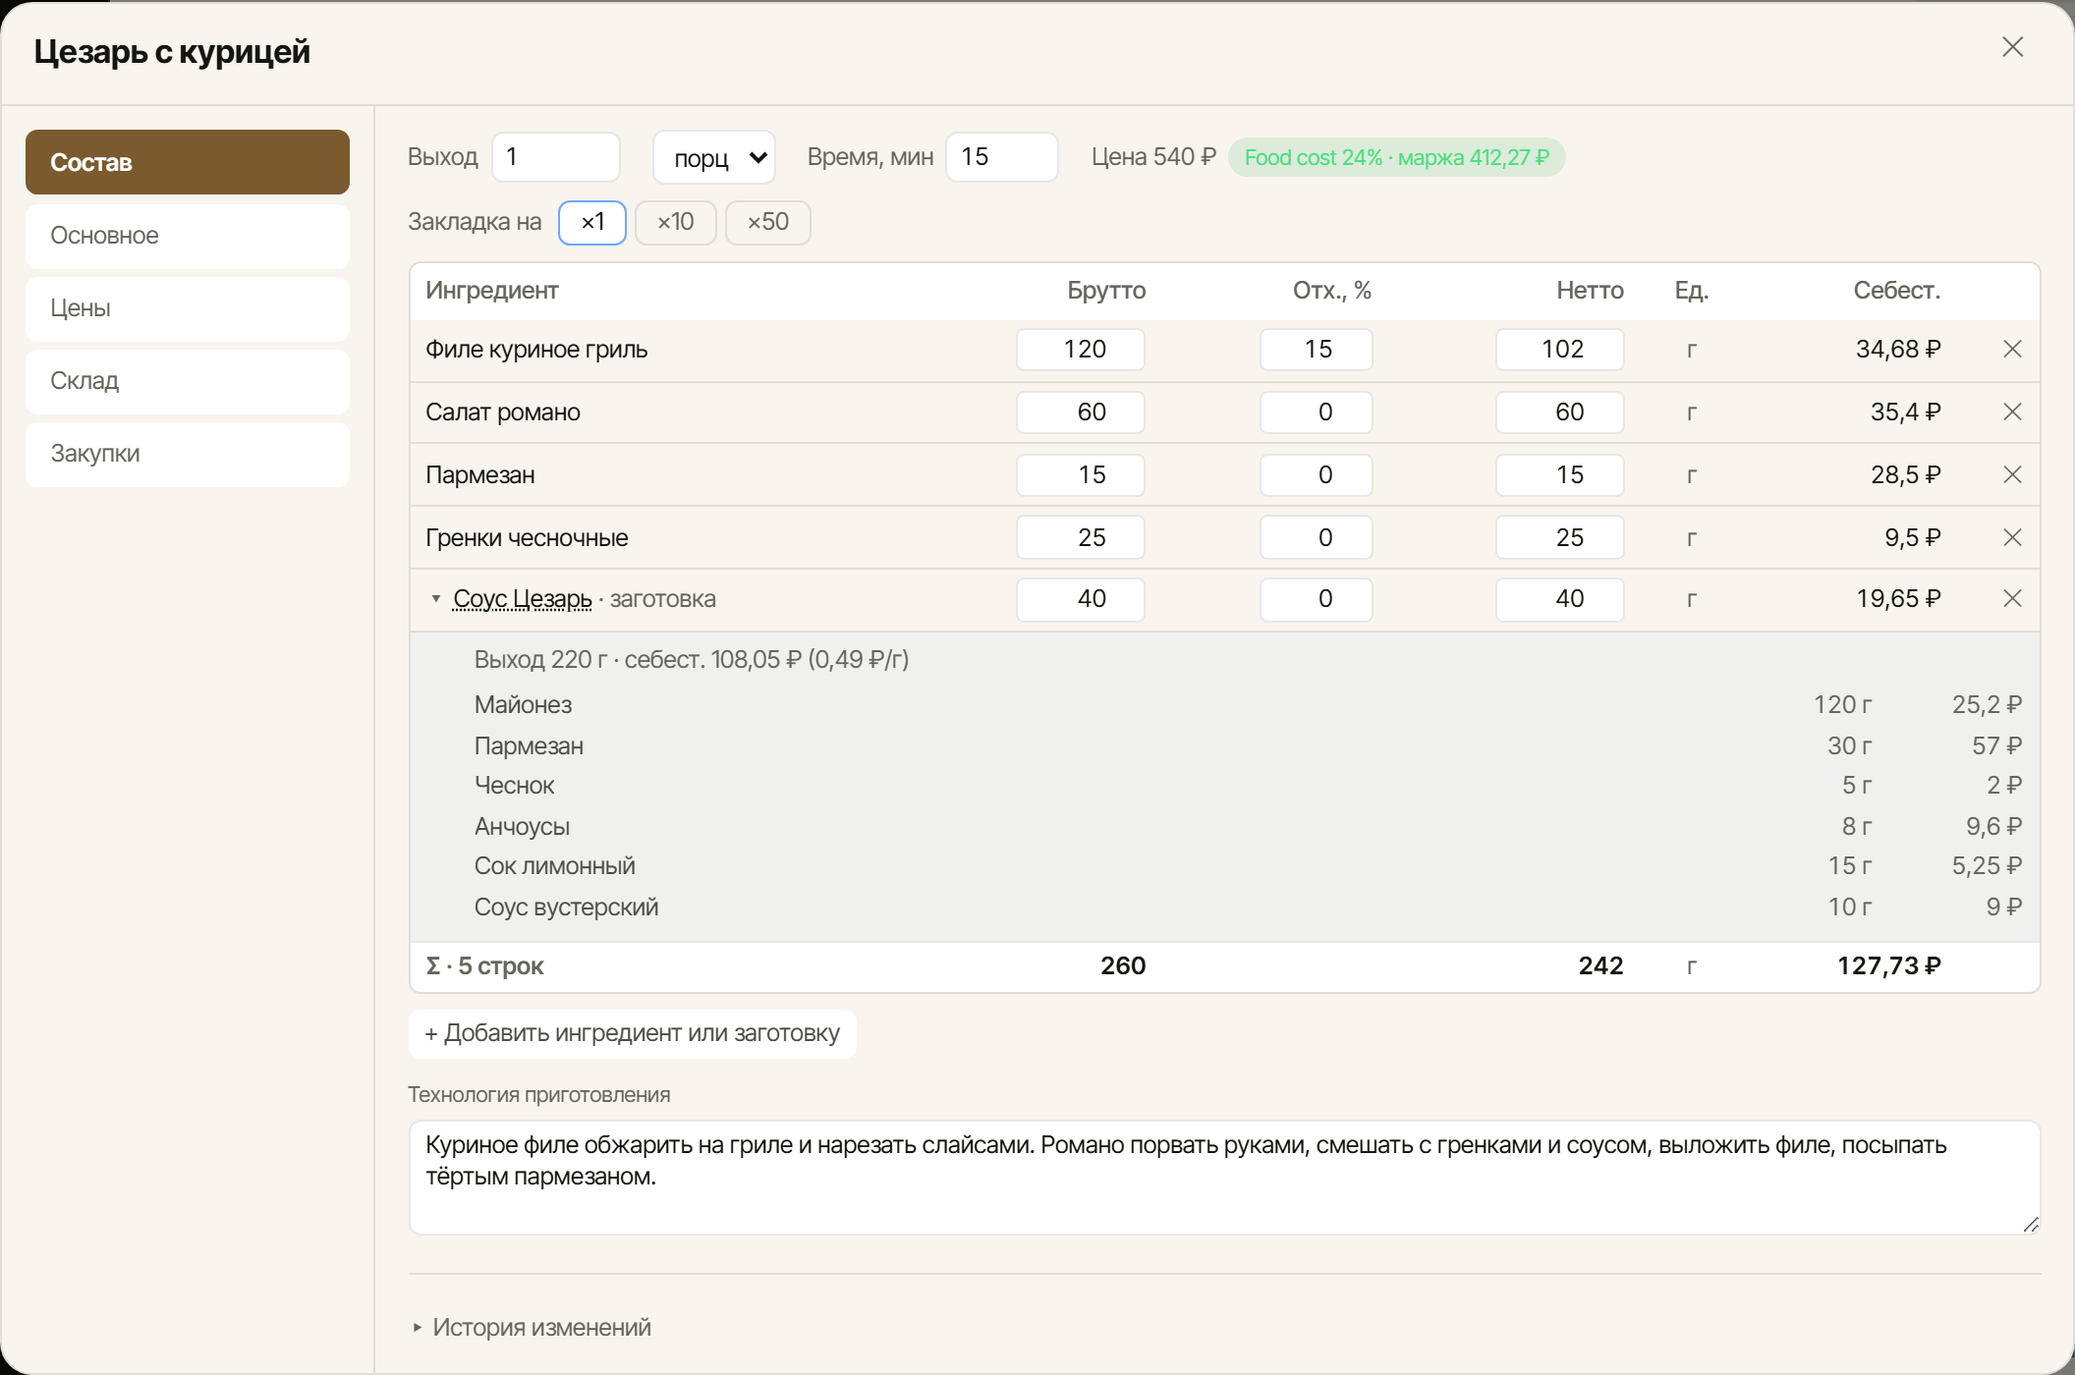Open the порц unit dropdown

click(714, 157)
